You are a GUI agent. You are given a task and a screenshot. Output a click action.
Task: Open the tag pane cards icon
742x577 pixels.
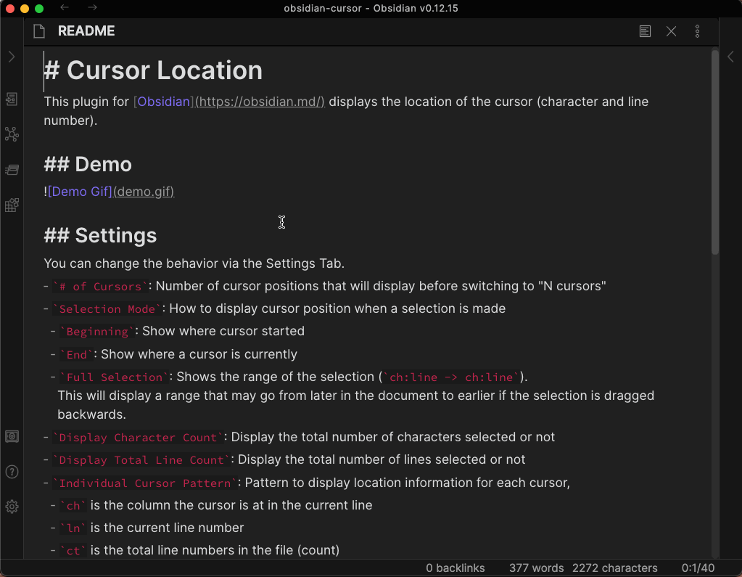pos(12,170)
